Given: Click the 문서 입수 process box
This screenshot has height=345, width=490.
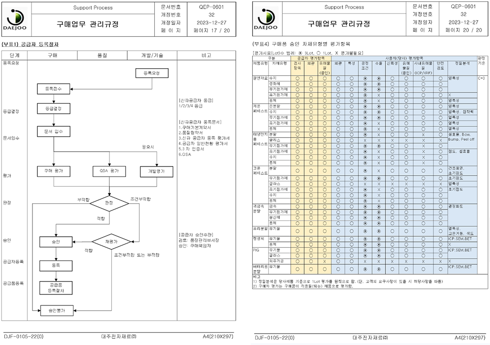Looking at the screenshot, I should click(x=53, y=131).
